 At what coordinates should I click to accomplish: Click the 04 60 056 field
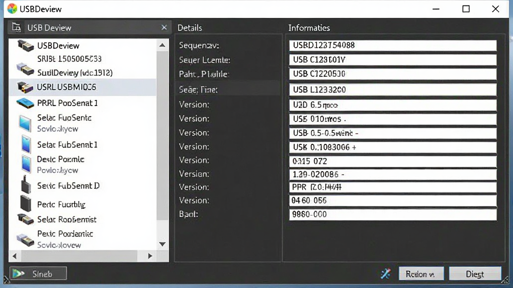coord(393,201)
